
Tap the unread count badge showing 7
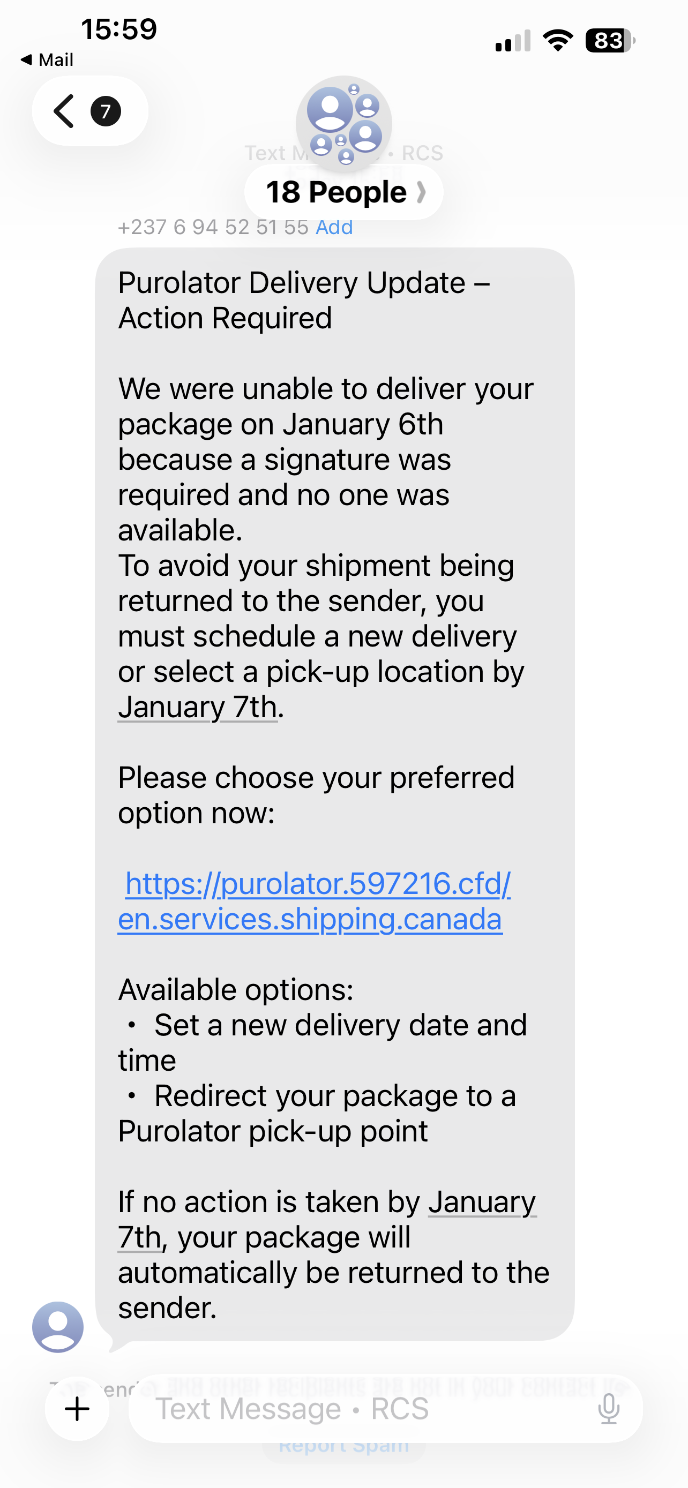[106, 111]
